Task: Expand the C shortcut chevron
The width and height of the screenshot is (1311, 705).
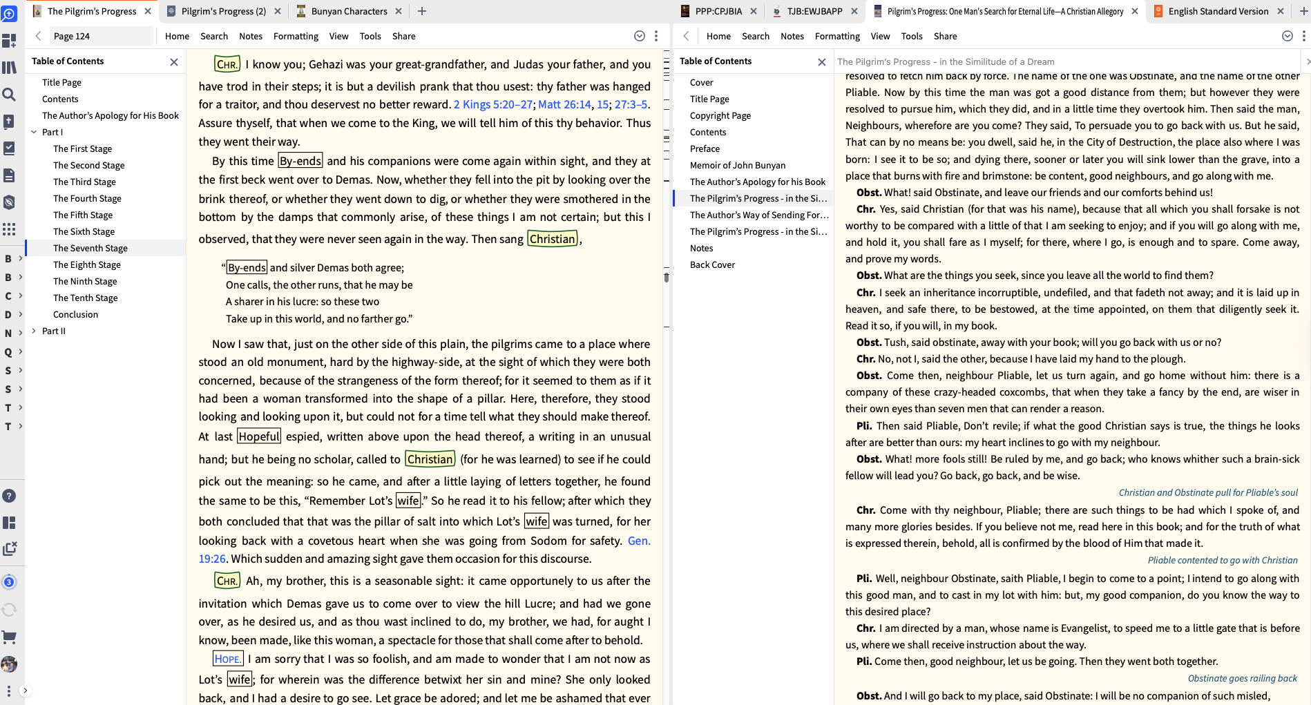Action: 21,296
